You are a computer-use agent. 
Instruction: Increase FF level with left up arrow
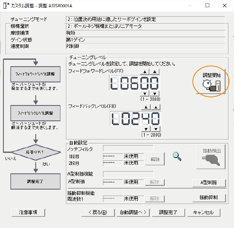point(145,72)
